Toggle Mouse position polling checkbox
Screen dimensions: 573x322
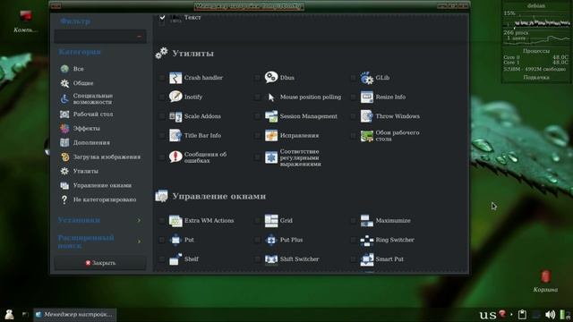pos(258,97)
